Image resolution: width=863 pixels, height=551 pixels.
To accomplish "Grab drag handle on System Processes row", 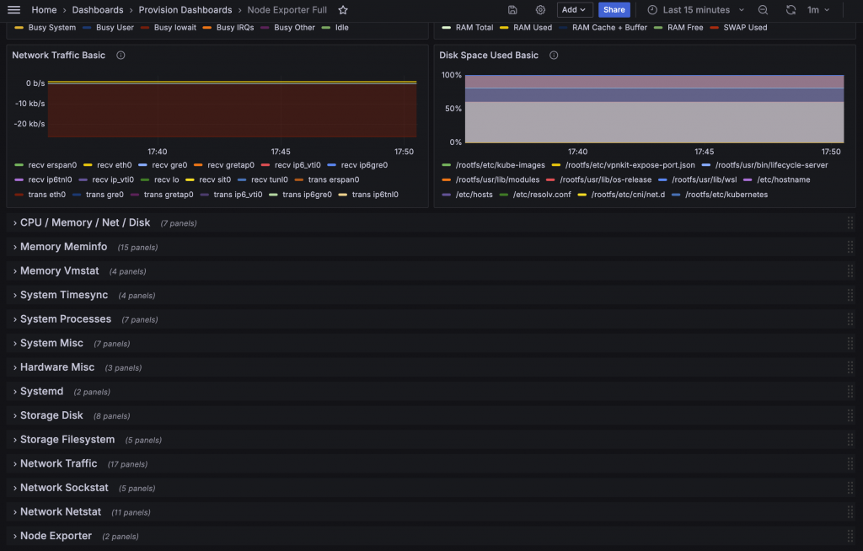I will (850, 319).
